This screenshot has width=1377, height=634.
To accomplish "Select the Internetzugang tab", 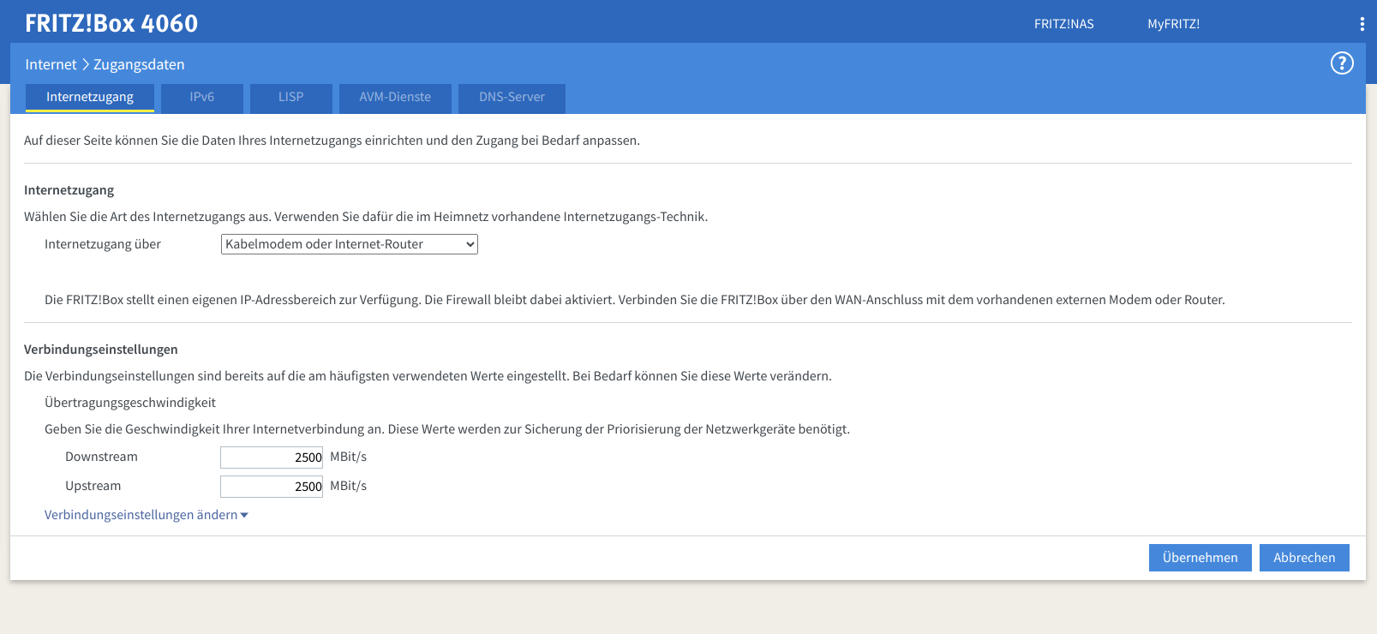I will 90,98.
